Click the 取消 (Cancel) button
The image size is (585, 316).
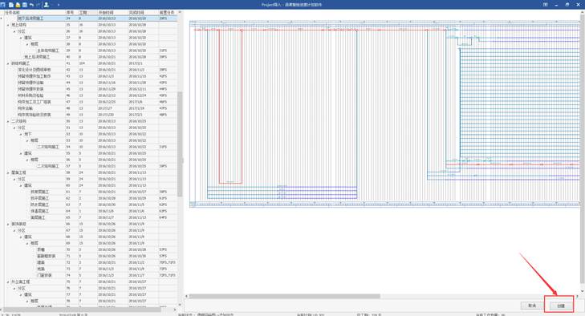[532, 306]
